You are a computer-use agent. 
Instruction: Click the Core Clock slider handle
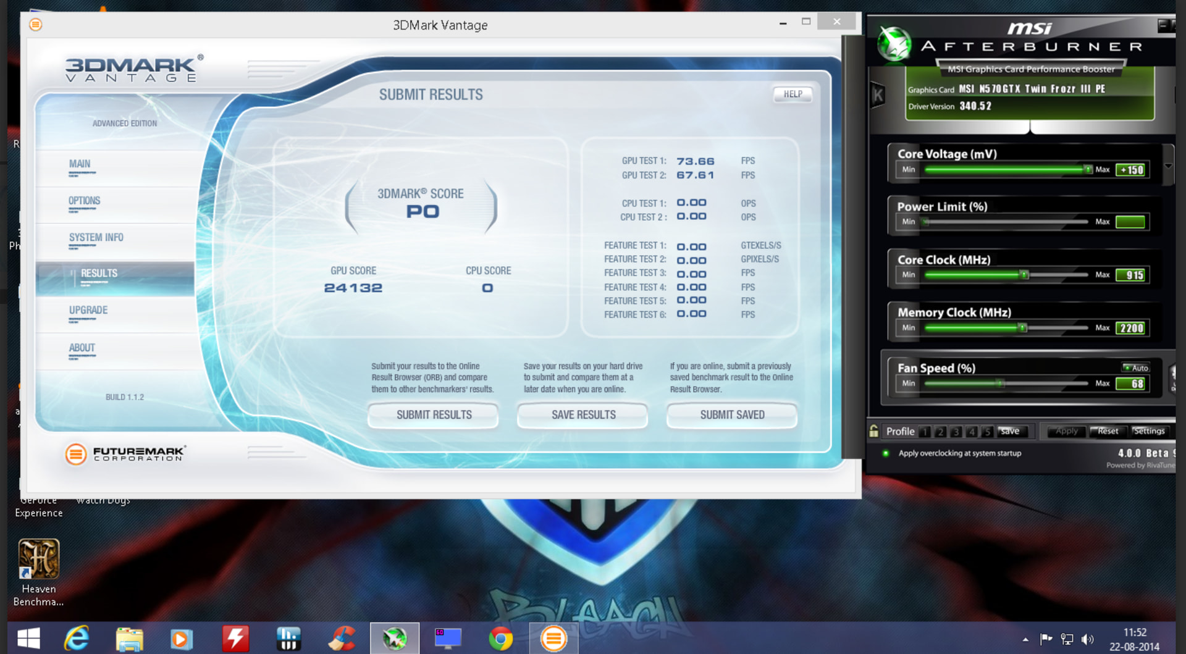pos(1024,275)
